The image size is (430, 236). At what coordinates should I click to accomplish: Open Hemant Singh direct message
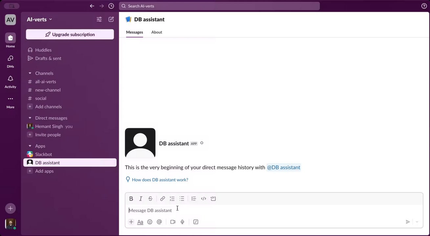pyautogui.click(x=70, y=126)
